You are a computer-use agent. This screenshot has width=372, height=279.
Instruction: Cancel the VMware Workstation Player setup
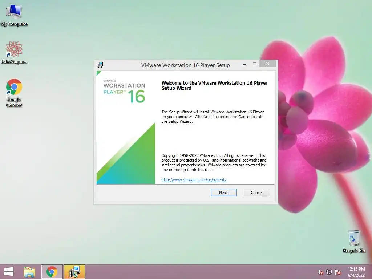tap(257, 193)
